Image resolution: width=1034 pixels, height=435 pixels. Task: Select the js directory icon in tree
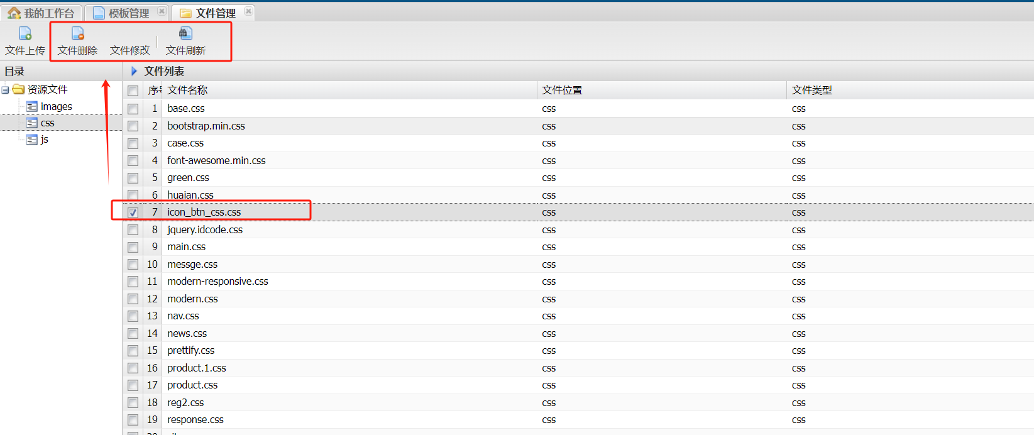tap(32, 140)
